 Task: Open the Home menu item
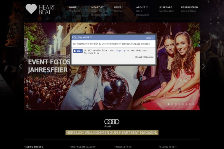(73, 7)
